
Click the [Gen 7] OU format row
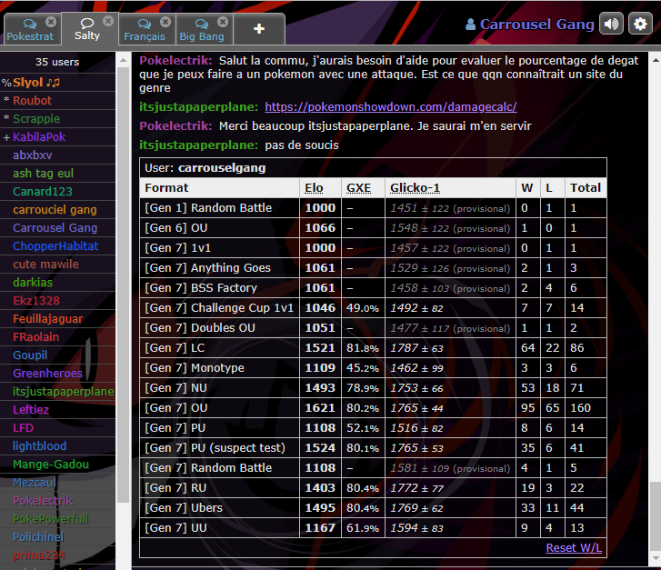[373, 408]
